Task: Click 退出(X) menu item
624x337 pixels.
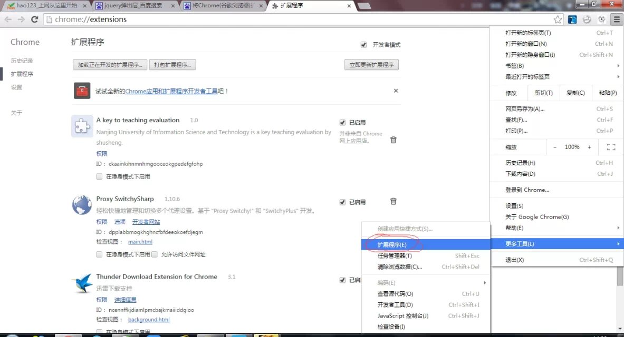Action: [x=556, y=260]
